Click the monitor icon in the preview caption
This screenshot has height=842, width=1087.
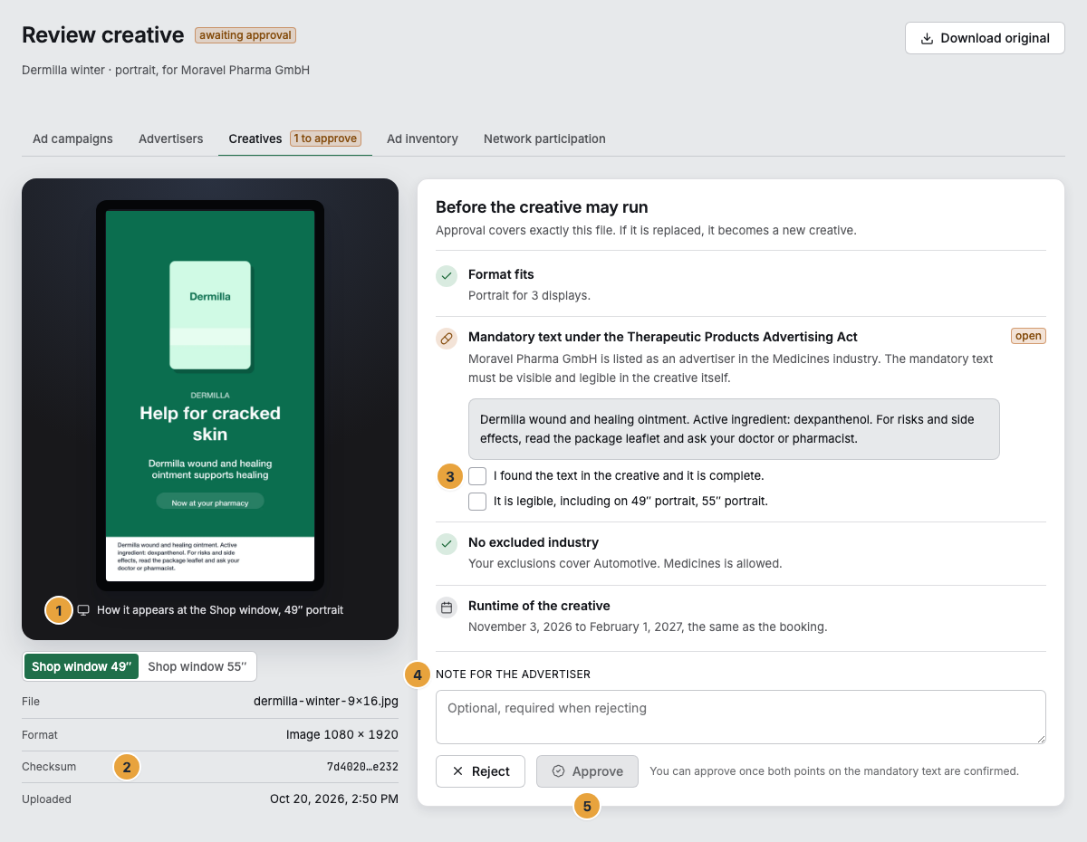point(83,610)
